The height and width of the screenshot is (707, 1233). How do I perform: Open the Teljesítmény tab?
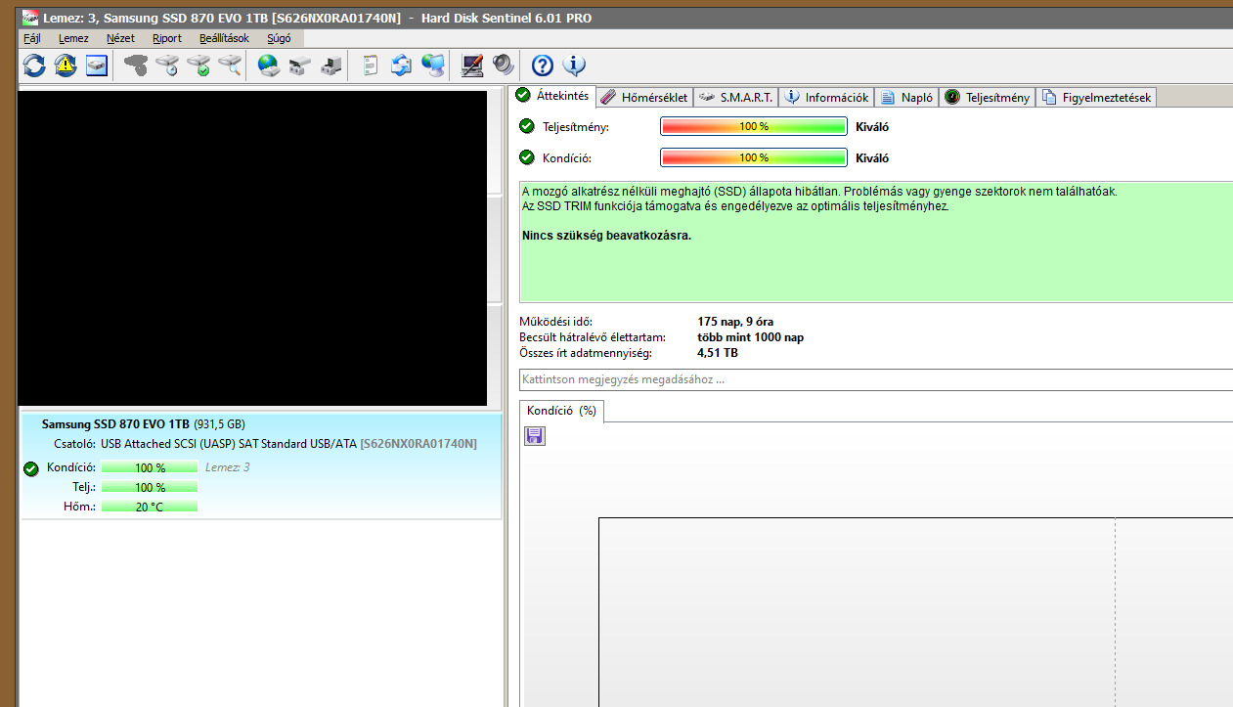(x=988, y=97)
